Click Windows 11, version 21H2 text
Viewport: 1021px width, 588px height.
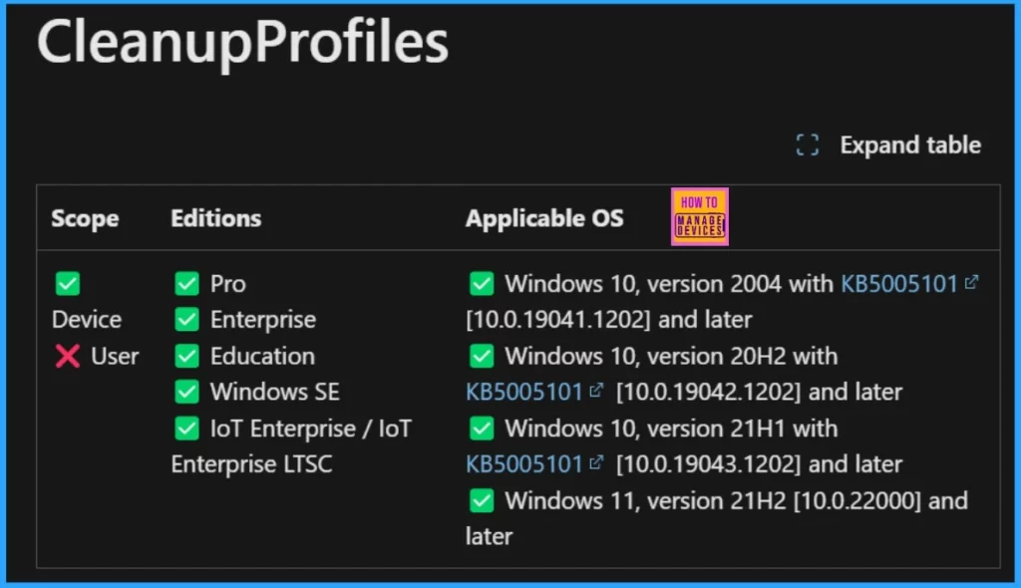pos(646,500)
